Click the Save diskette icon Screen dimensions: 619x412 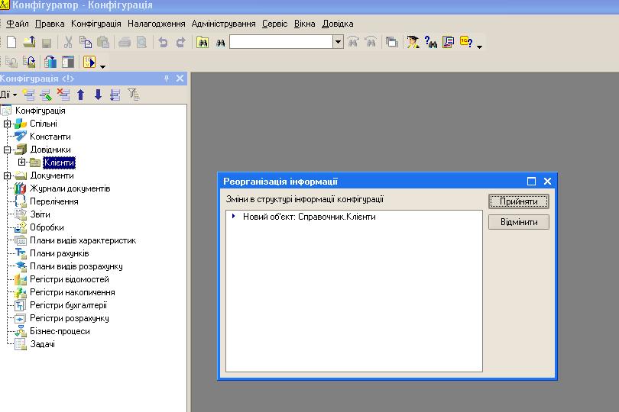47,43
